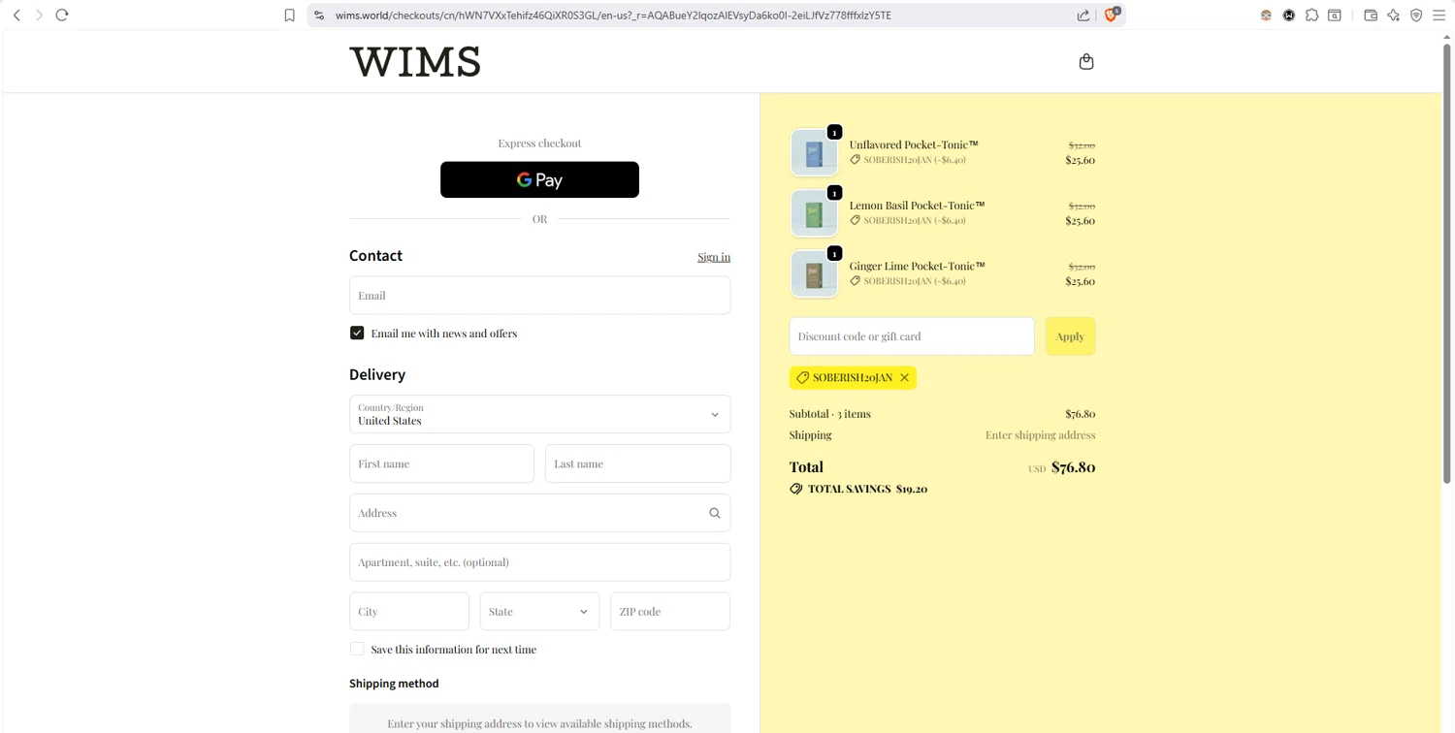Focus the City field
The image size is (1455, 733).
click(x=409, y=612)
